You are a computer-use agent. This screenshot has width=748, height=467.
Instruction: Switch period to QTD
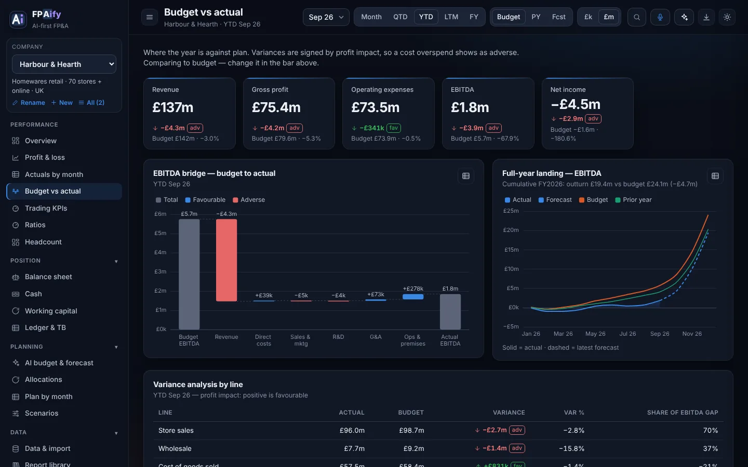[400, 17]
